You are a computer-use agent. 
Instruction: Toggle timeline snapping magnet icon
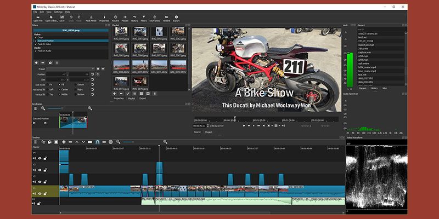tap(98, 142)
